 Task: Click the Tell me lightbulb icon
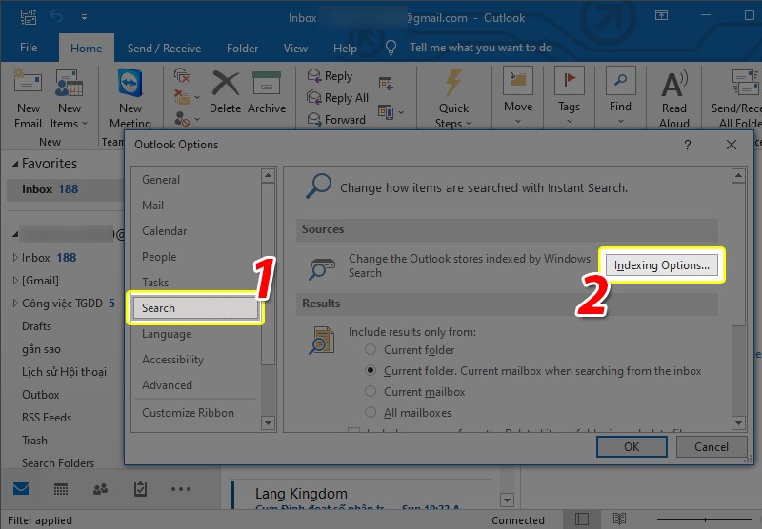point(391,48)
